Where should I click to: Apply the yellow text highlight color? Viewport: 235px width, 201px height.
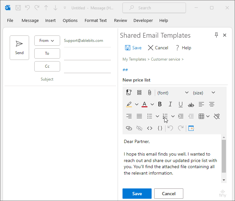click(129, 104)
